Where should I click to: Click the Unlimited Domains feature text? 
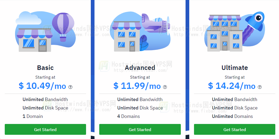pos(232,116)
